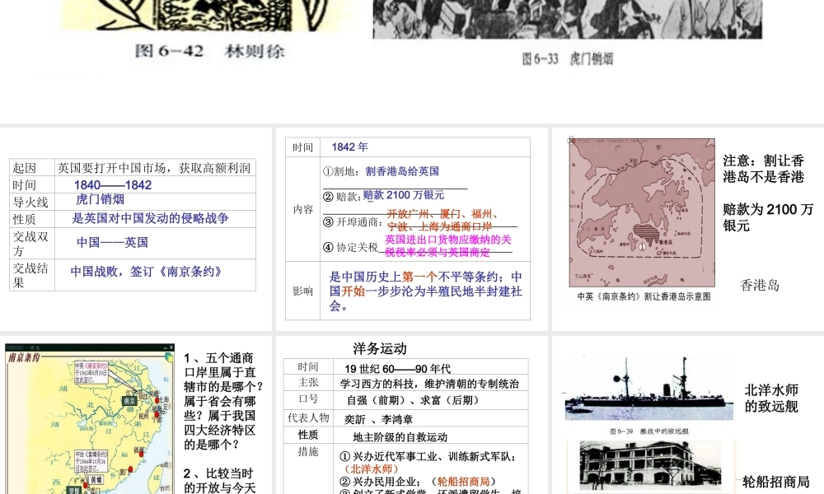Click the standalone 香港岛 label
The height and width of the screenshot is (494, 824).
click(760, 285)
